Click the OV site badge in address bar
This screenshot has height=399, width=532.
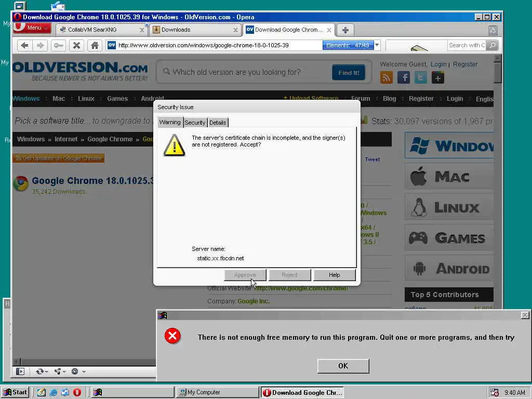[x=112, y=45]
